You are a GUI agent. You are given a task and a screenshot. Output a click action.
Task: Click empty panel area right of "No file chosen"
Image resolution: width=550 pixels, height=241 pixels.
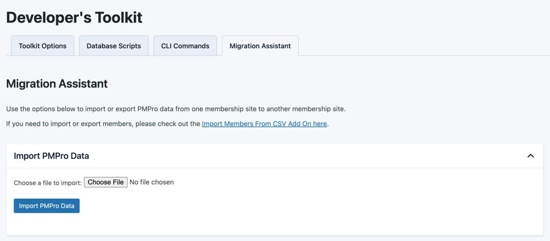349,182
